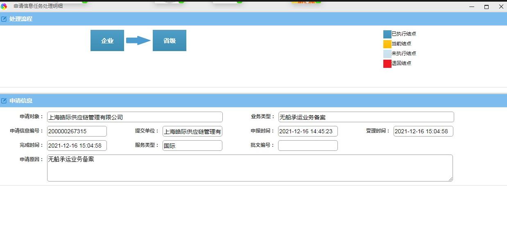This screenshot has width=507, height=251.
Task: Click the 申请原因 text area
Action: tap(250, 168)
